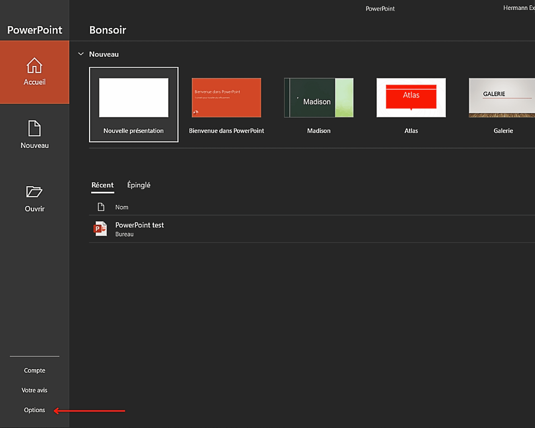Screen dimensions: 535x428
Task: Open the Votre avis feedback page
Action: [x=35, y=390]
